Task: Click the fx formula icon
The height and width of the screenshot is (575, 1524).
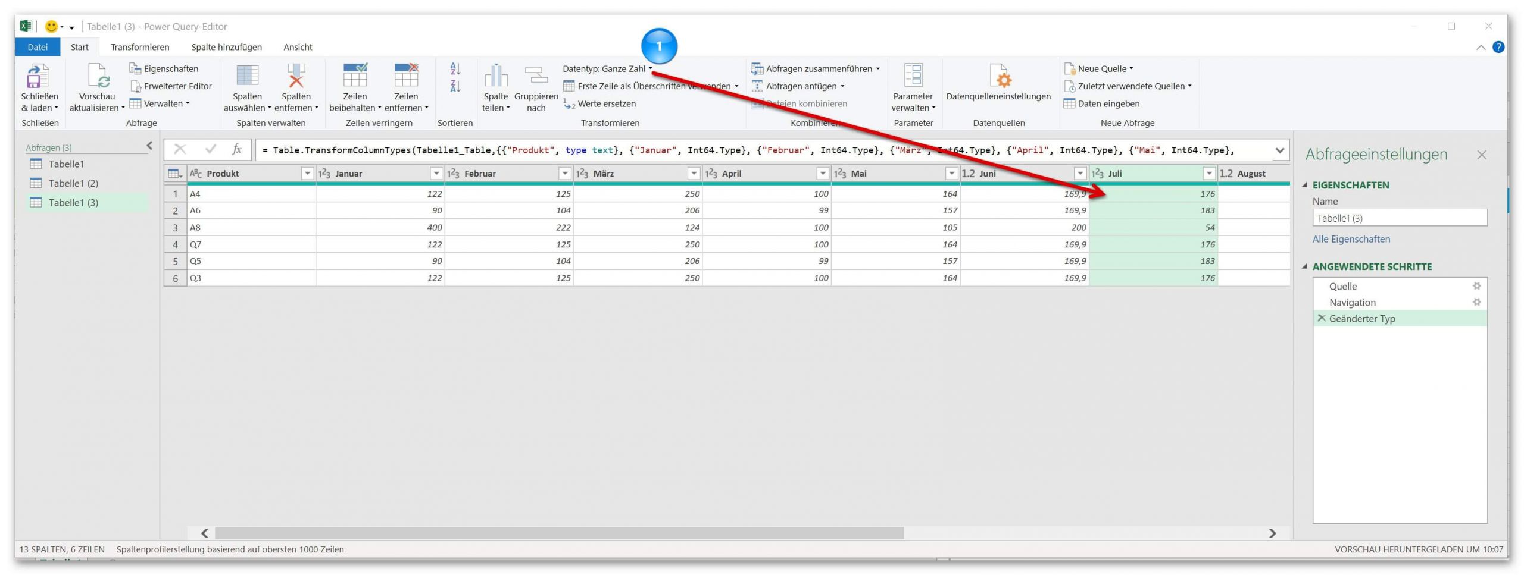Action: pos(236,149)
